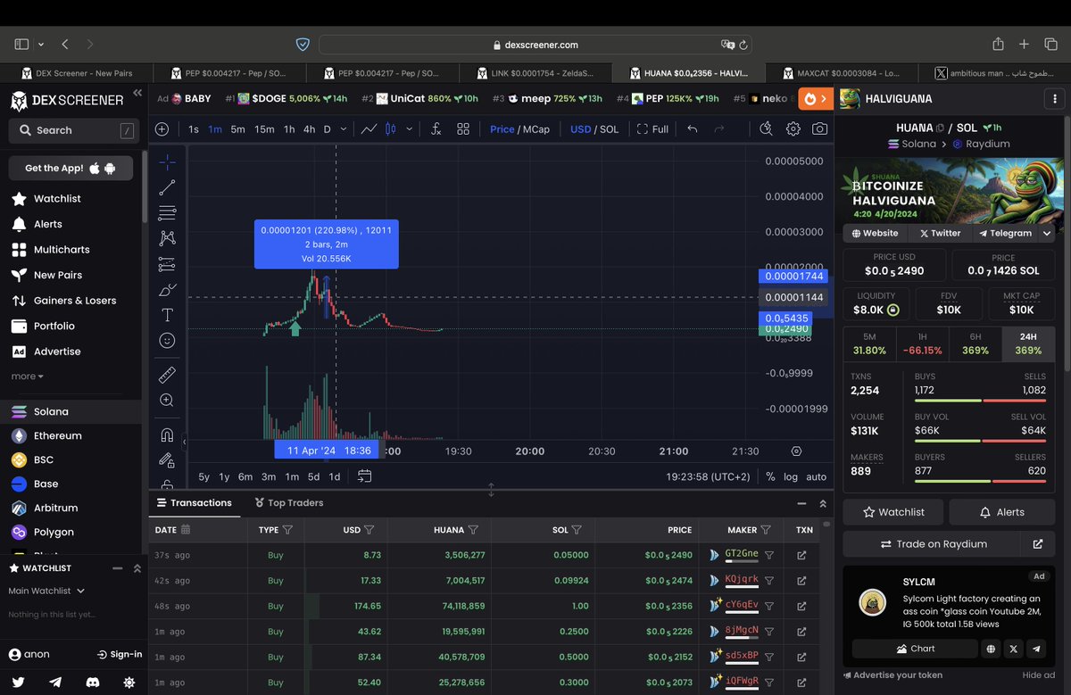Image resolution: width=1071 pixels, height=695 pixels.
Task: Select the 6H performance tab
Action: (x=976, y=343)
